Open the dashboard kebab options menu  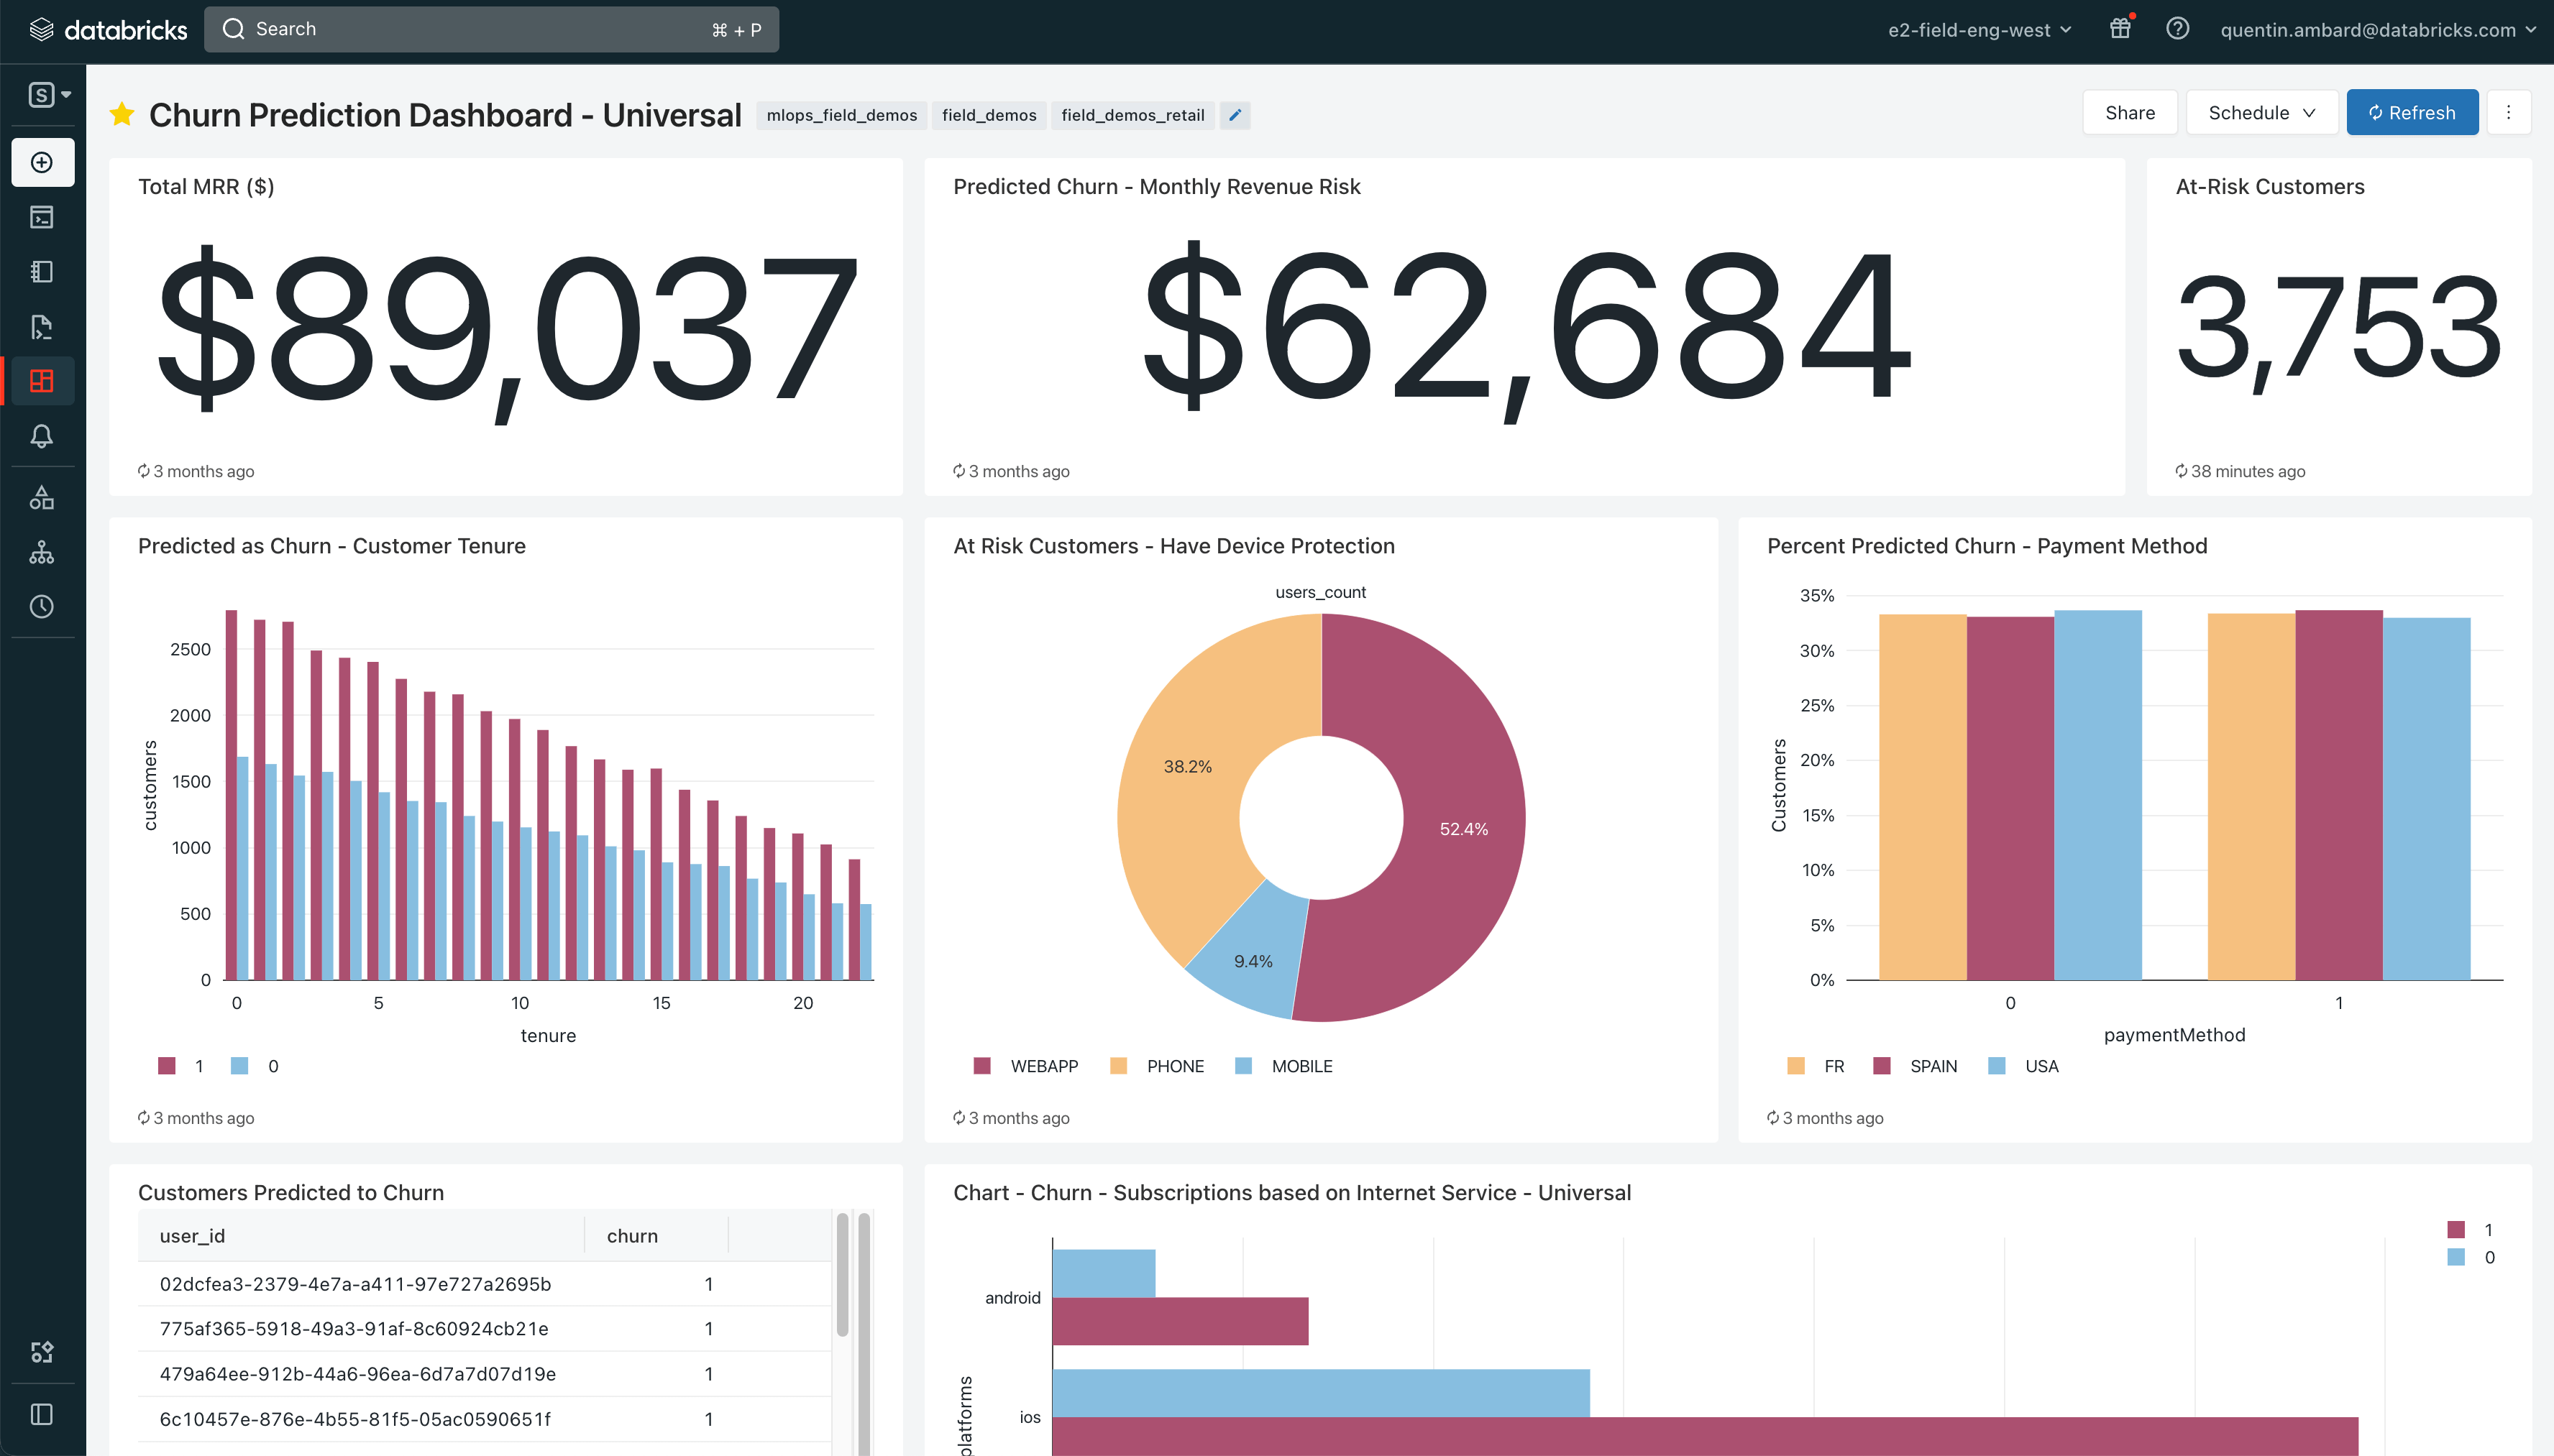(x=2508, y=113)
